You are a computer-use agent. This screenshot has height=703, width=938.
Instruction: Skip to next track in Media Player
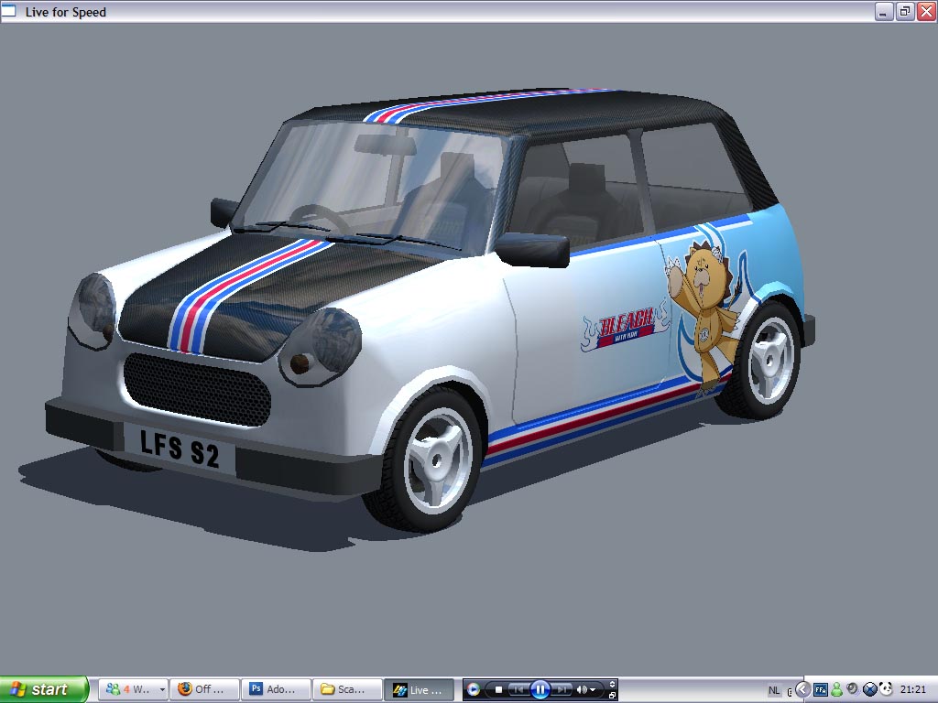pyautogui.click(x=562, y=690)
